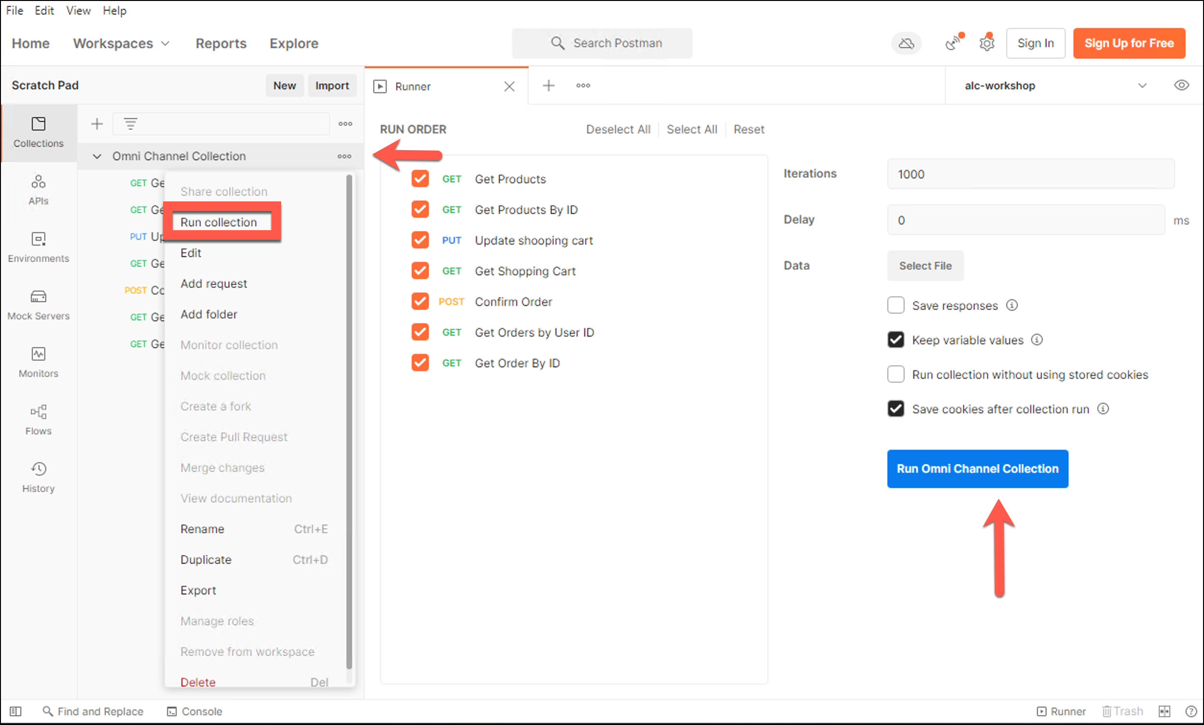
Task: Open the Flows sidebar panel
Action: click(38, 420)
